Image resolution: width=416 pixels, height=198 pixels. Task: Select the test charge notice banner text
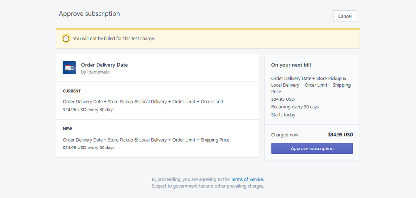(x=114, y=39)
